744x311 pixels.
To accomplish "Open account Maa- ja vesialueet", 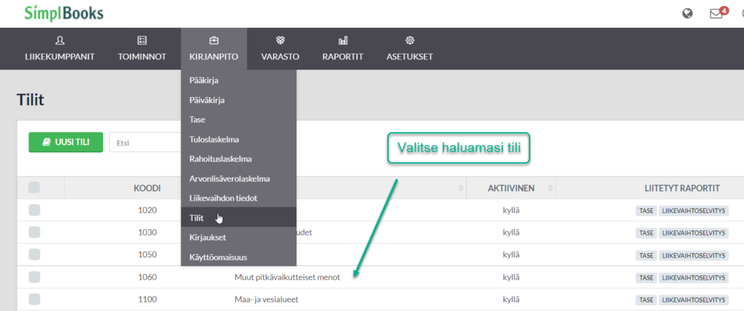I will (266, 299).
